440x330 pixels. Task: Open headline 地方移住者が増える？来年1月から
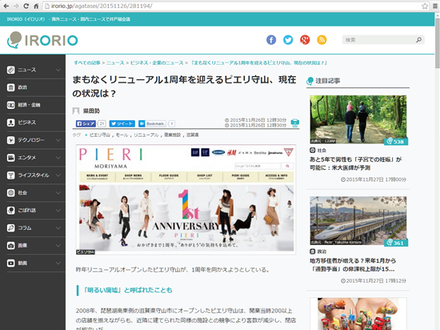353,265
